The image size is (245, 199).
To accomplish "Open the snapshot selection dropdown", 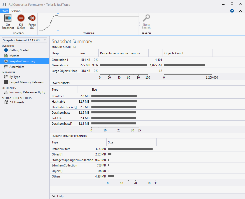I will pos(24,40).
